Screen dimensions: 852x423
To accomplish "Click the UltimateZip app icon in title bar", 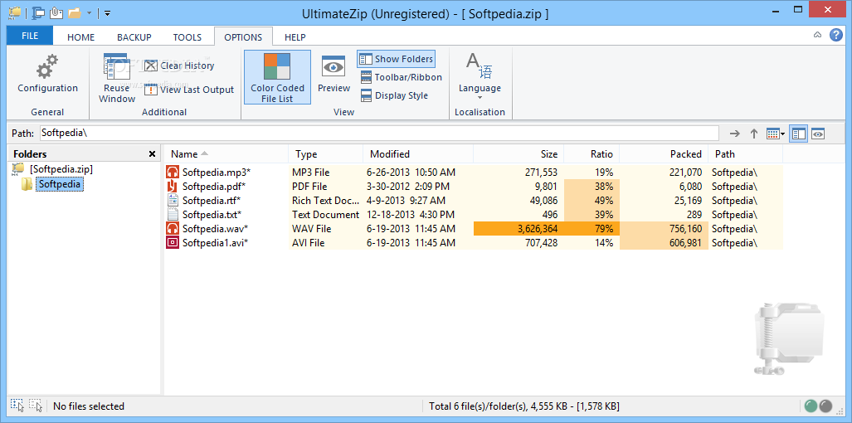I will point(15,12).
